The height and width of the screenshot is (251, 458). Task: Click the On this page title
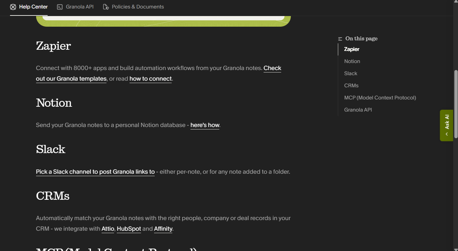[x=361, y=38]
